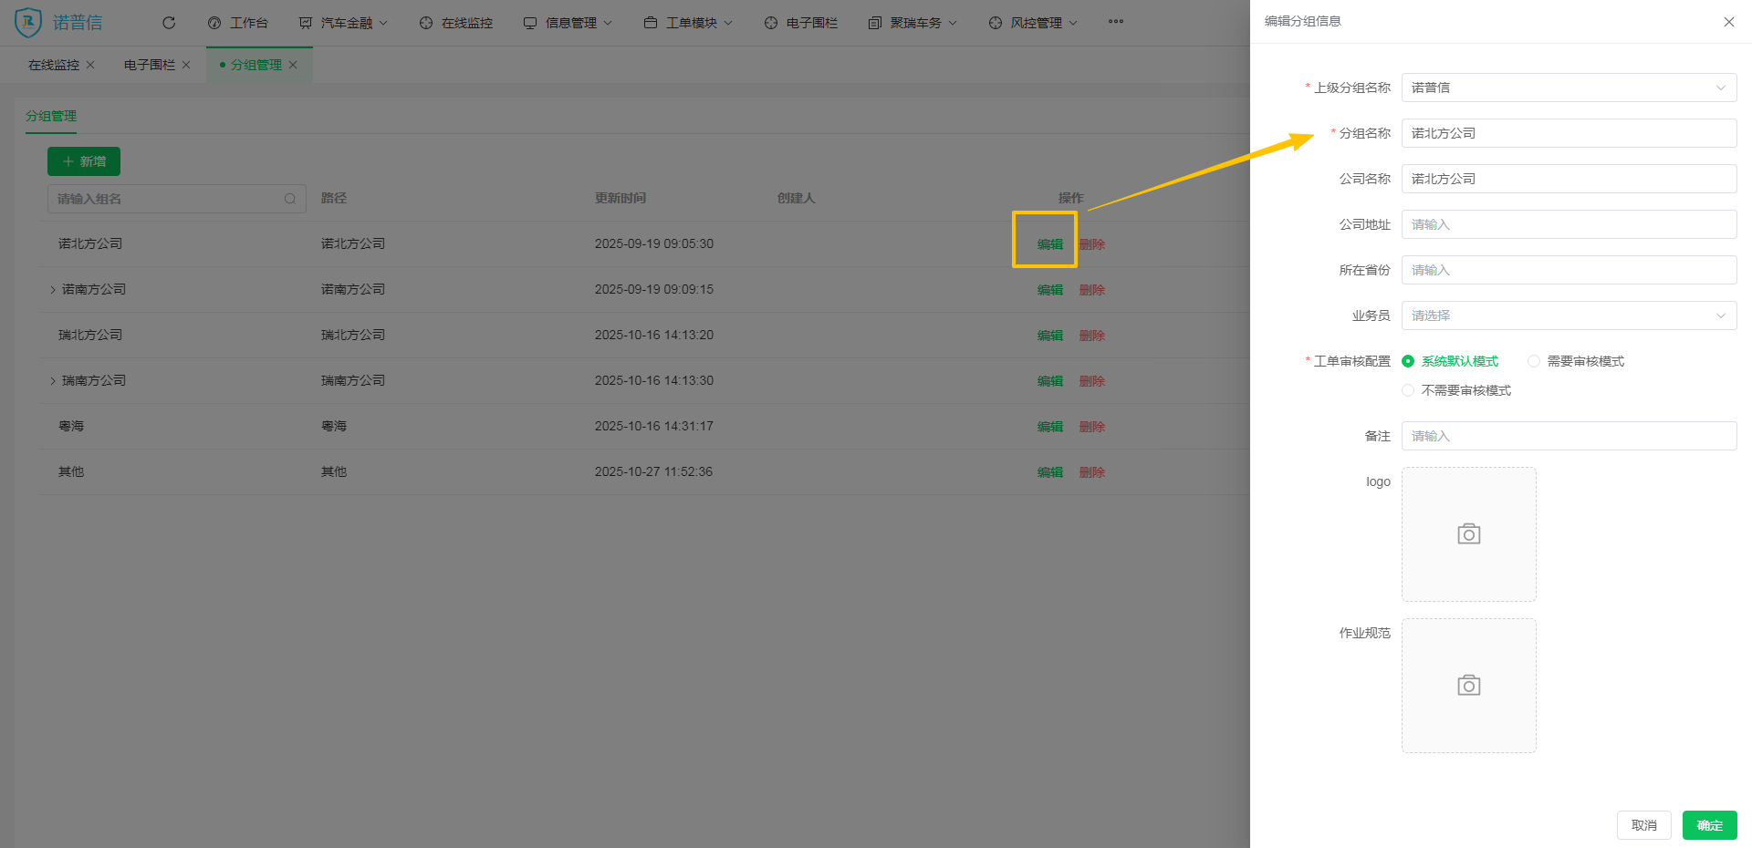Click the 公司地址 input field
The image size is (1752, 848).
1568,224
